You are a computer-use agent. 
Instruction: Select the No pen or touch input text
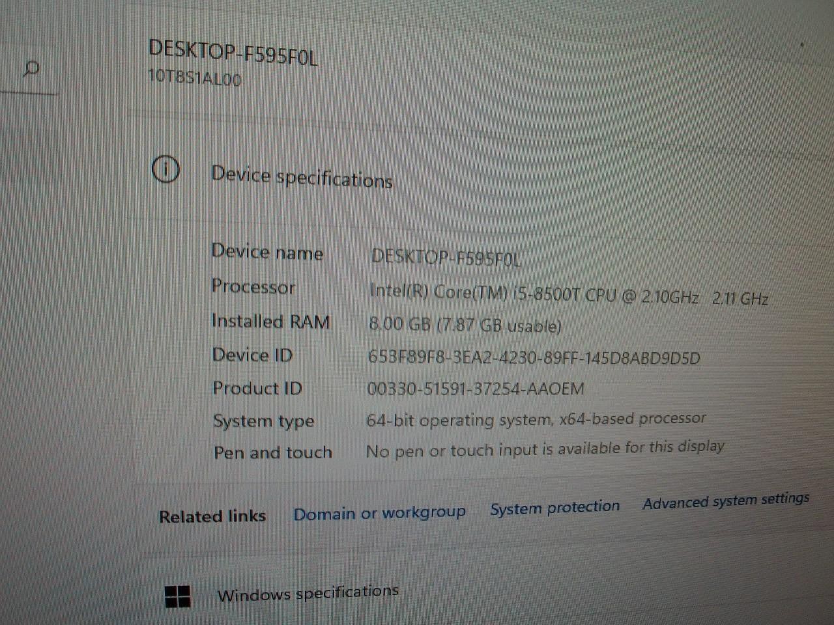[545, 449]
